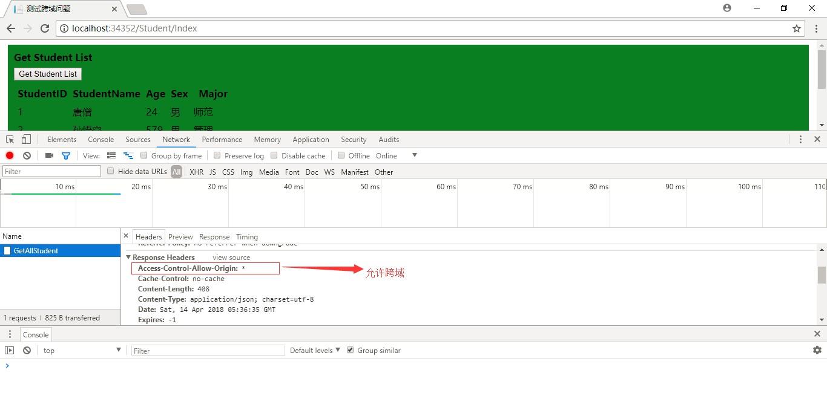Image resolution: width=827 pixels, height=399 pixels.
Task: Switch to large request rows view icon
Action: pyautogui.click(x=111, y=155)
